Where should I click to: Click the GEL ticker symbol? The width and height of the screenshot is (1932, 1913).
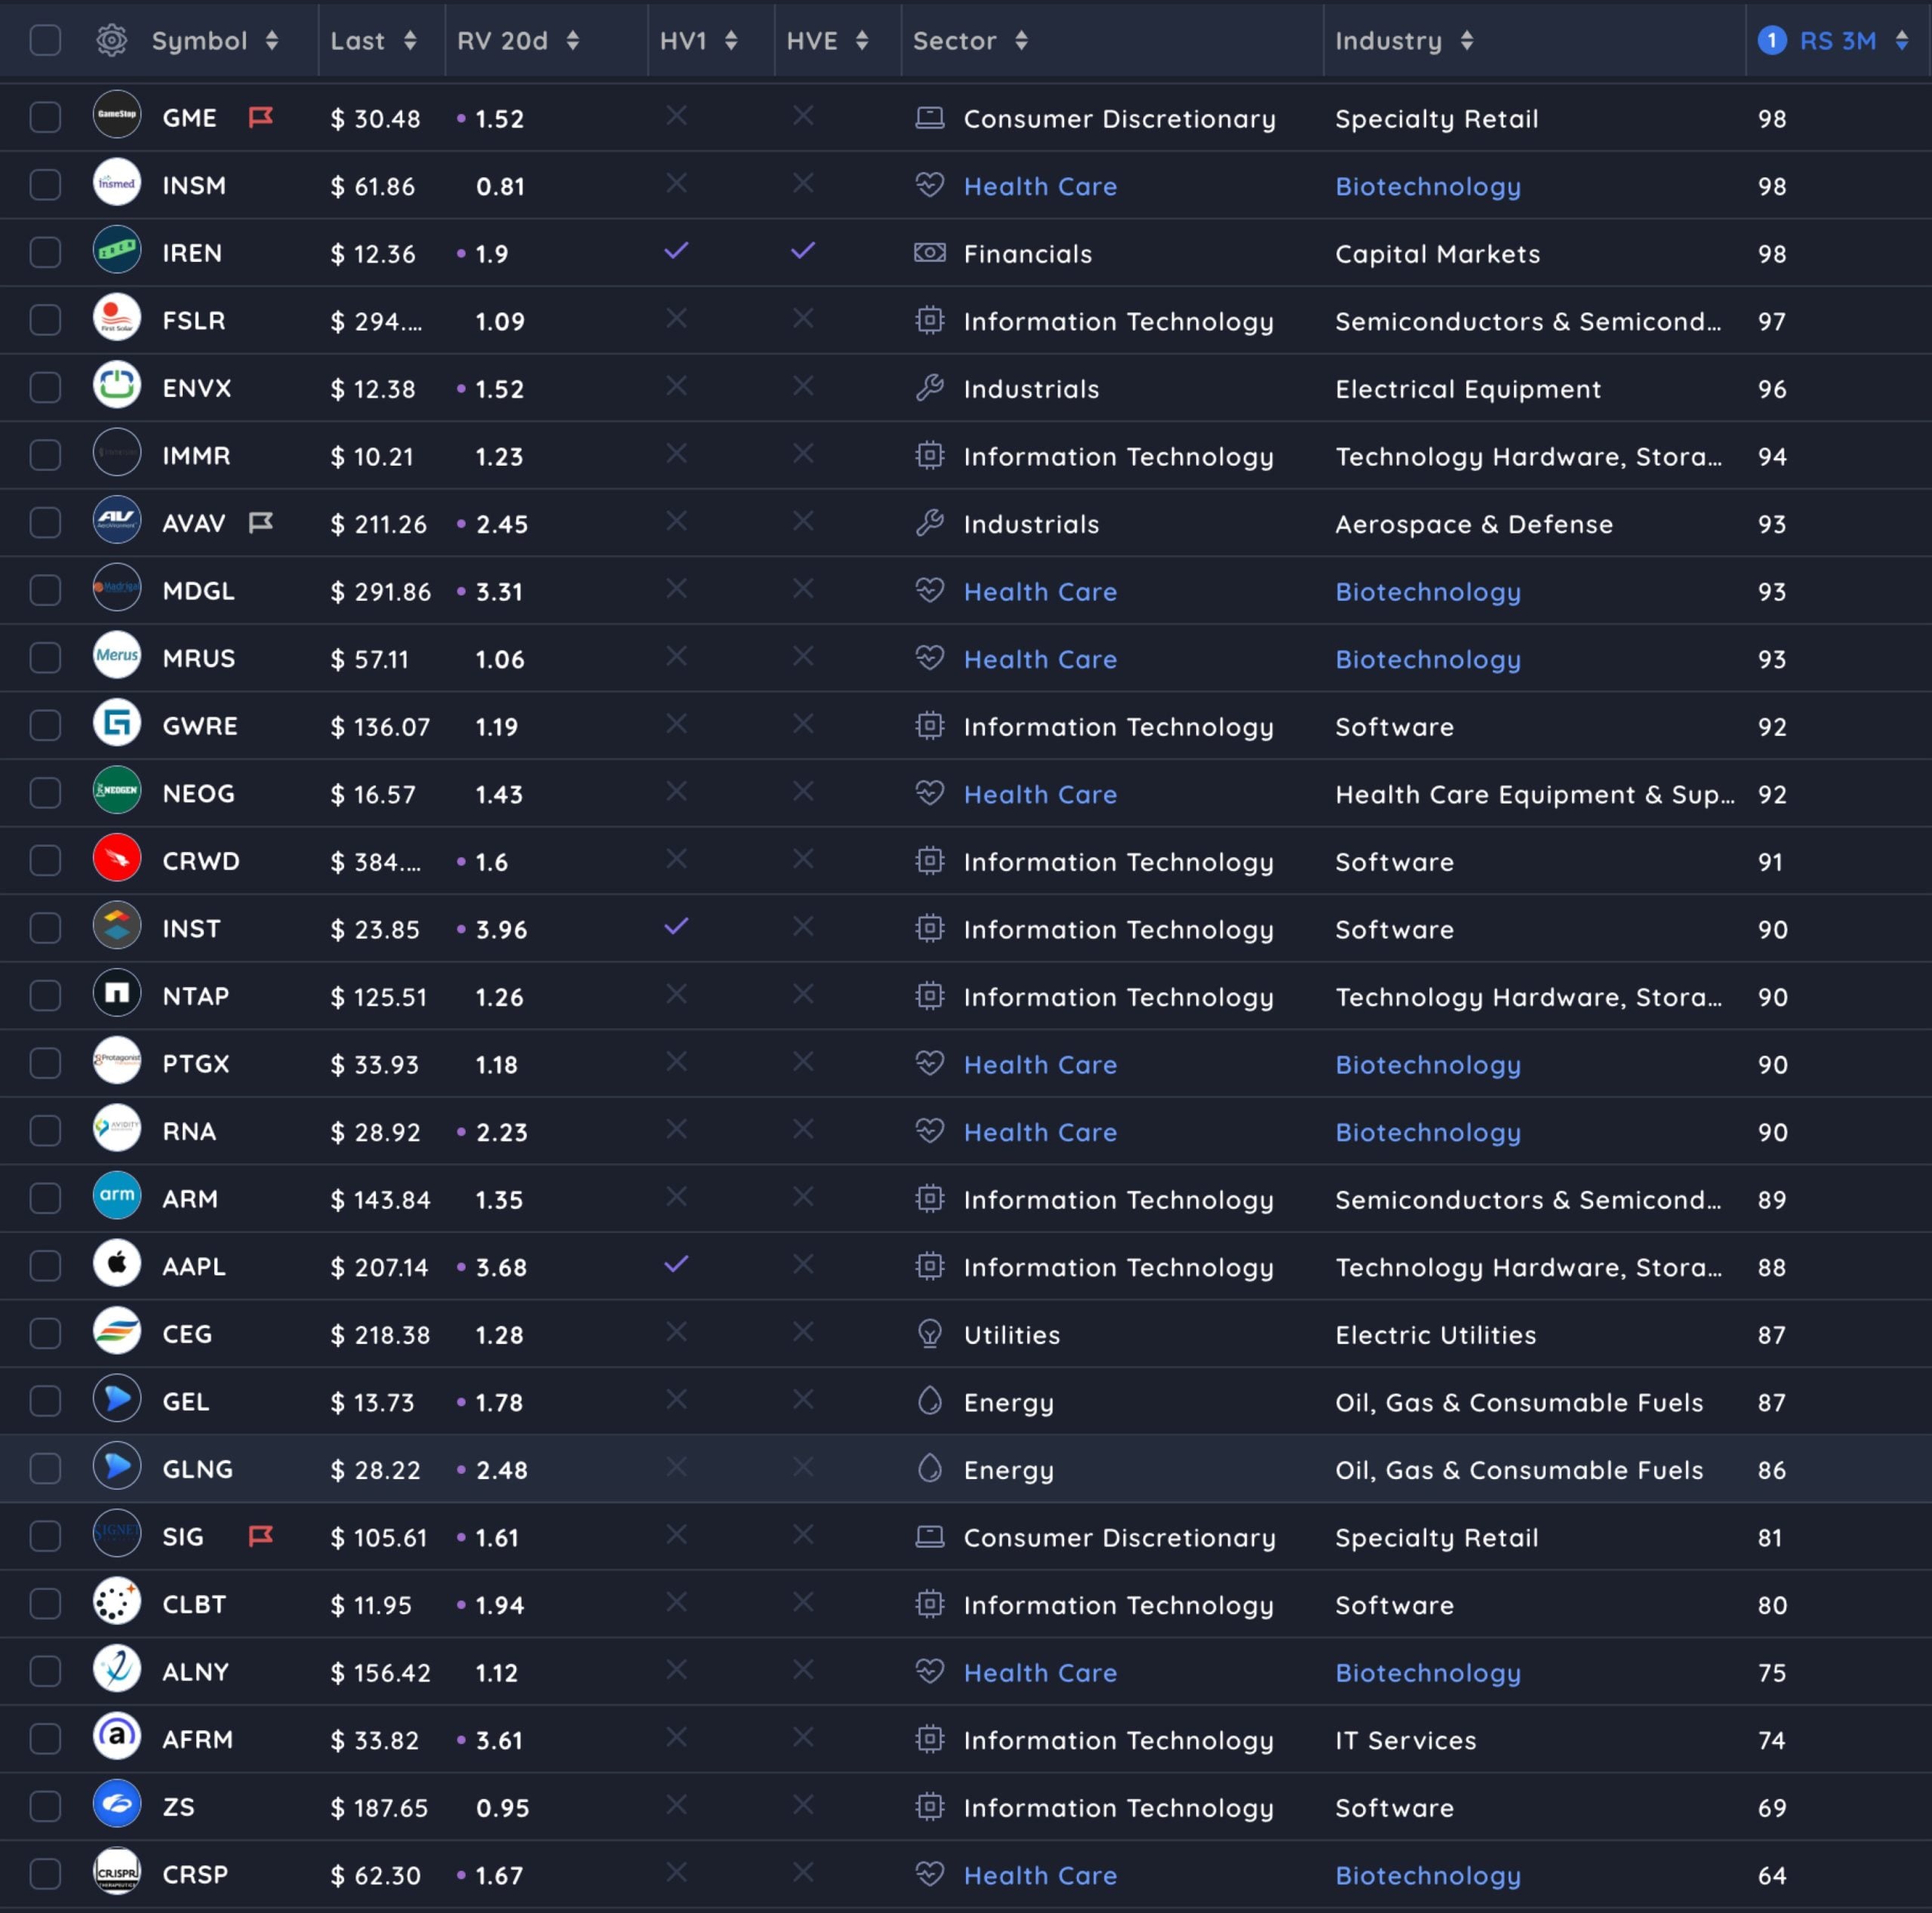pyautogui.click(x=186, y=1401)
